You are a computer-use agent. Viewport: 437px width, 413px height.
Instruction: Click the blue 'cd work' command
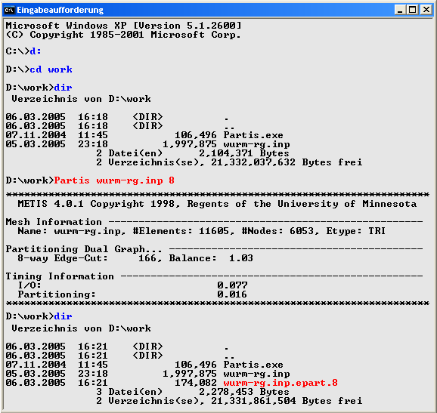pyautogui.click(x=51, y=69)
